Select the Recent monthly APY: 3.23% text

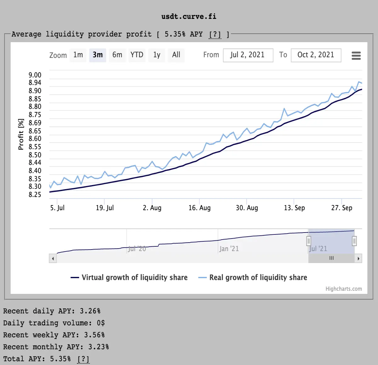tap(56, 347)
